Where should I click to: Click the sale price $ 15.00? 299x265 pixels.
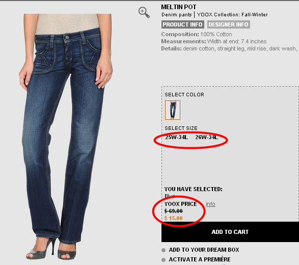click(173, 218)
